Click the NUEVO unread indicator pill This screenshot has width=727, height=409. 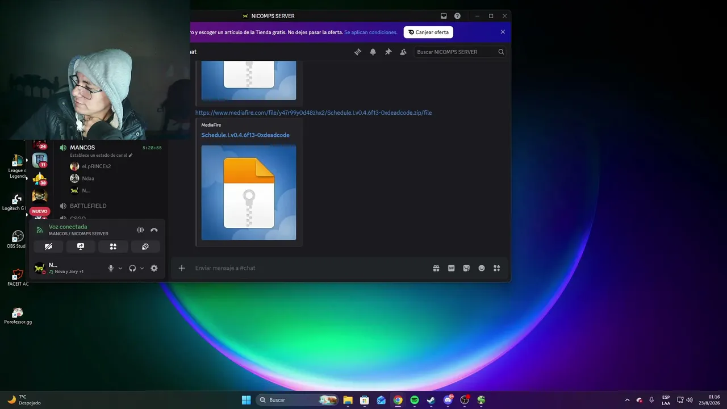tap(40, 211)
